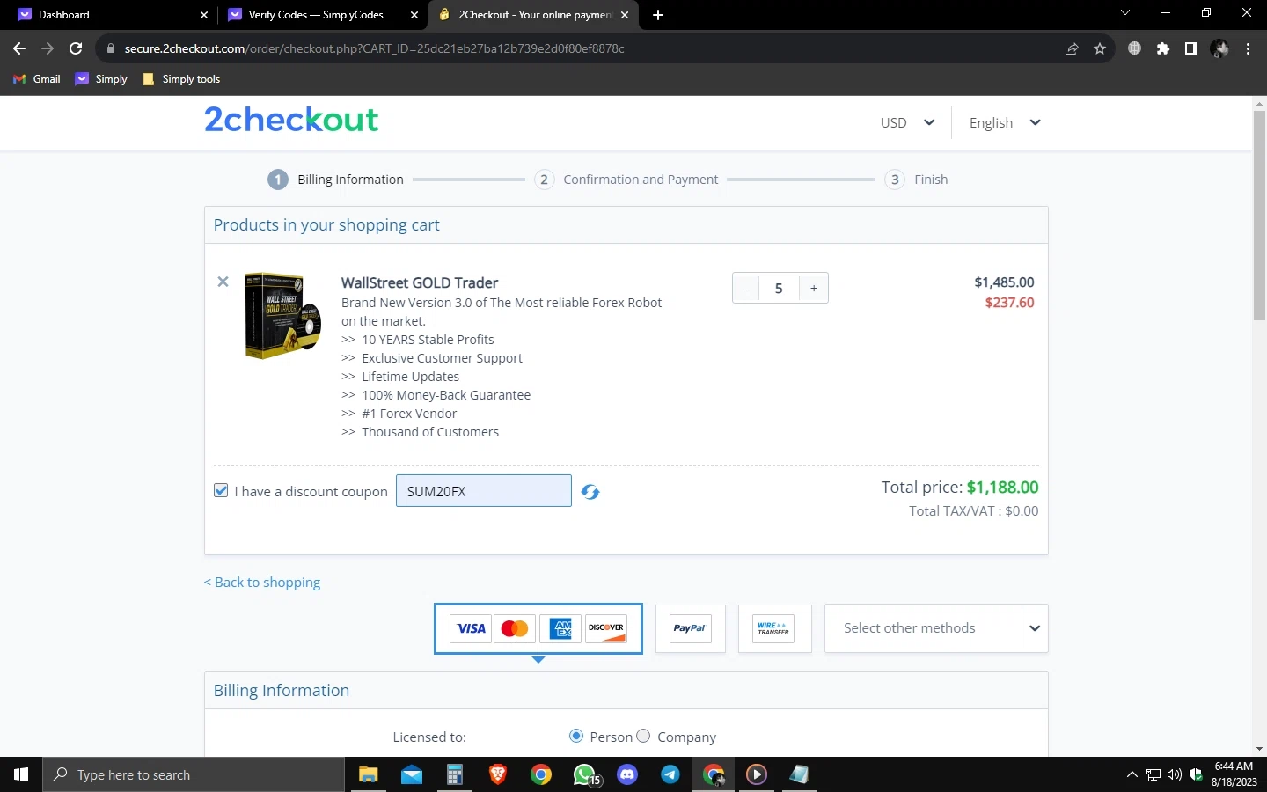Open the Windows Start menu
Screen dimensions: 1267x792
tap(21, 774)
